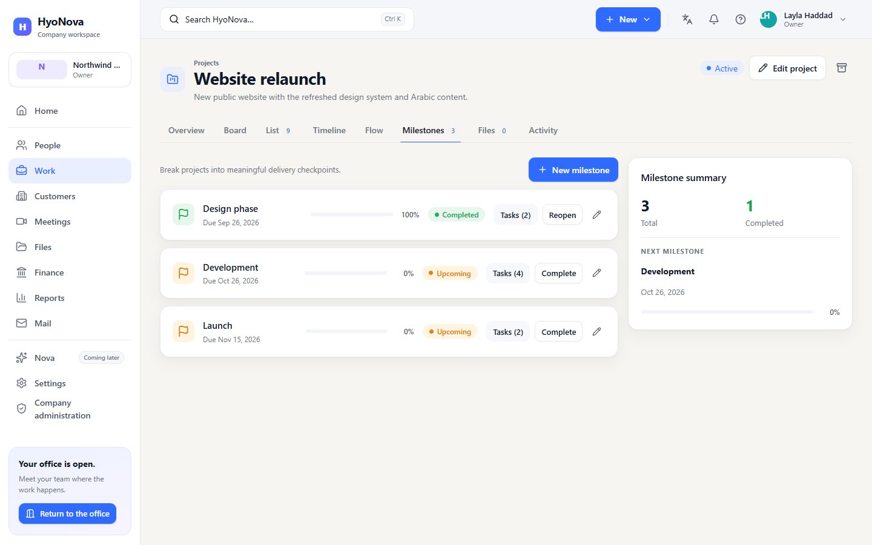Click the Website relaunch project icon
This screenshot has height=545, width=872.
click(173, 79)
